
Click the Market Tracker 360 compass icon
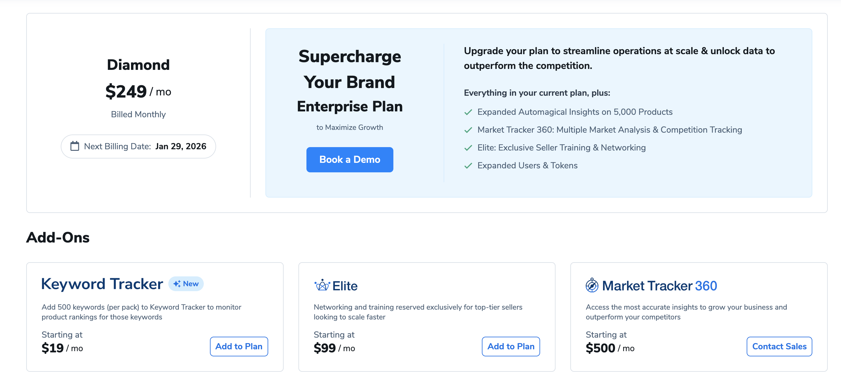[592, 286]
